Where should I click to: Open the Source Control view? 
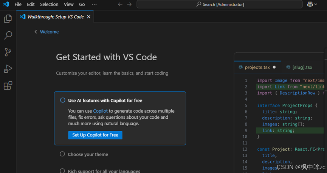[8, 52]
